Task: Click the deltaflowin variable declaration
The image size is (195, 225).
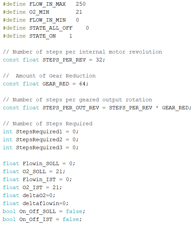Action: click(36, 203)
